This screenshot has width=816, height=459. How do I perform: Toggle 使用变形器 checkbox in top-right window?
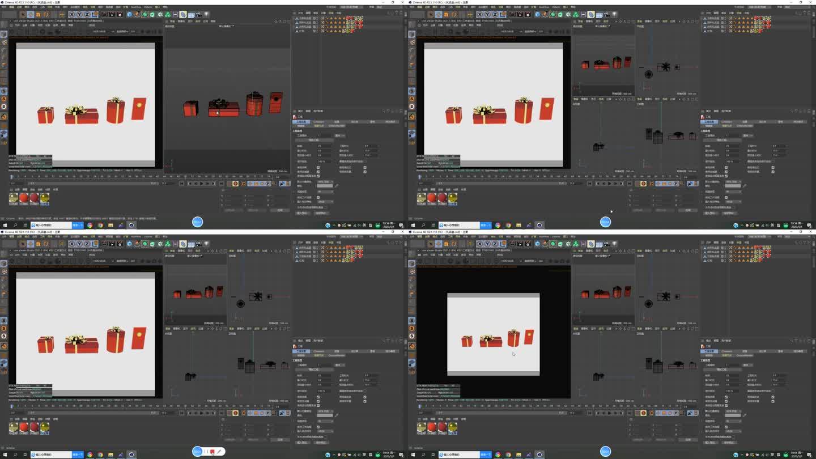[x=773, y=172]
